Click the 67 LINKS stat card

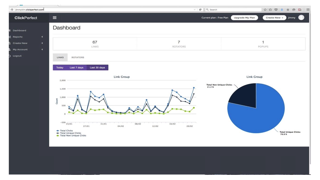(95, 44)
